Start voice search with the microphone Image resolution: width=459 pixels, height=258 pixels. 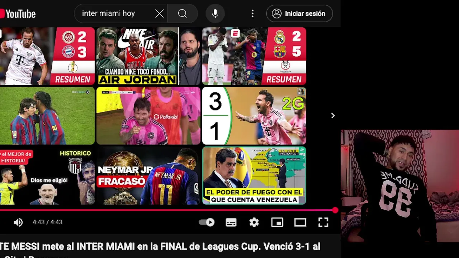(x=215, y=14)
